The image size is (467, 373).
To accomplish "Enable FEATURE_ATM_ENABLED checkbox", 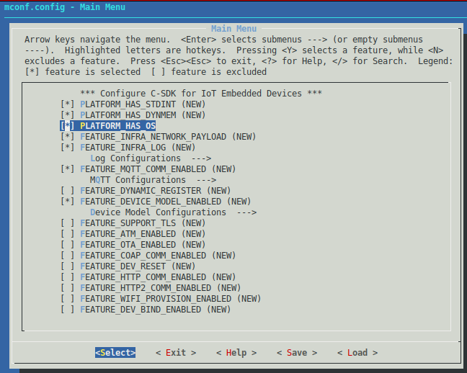I will click(x=67, y=234).
